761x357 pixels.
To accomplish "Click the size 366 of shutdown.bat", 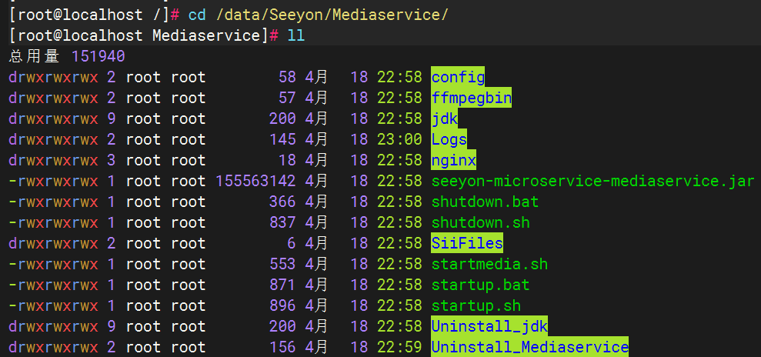I will tap(282, 202).
